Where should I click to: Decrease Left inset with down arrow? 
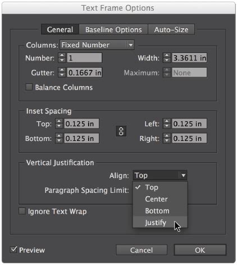point(166,126)
